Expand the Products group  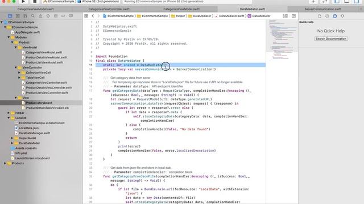(5, 163)
